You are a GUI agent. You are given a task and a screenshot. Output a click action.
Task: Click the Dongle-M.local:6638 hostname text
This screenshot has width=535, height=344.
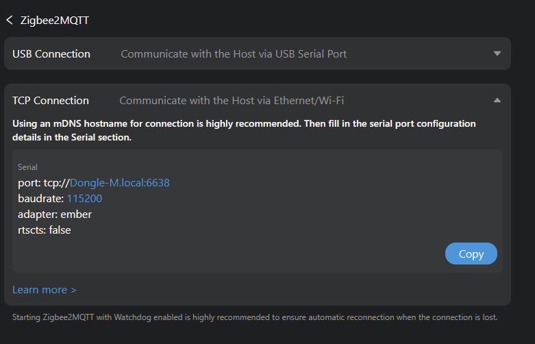120,183
